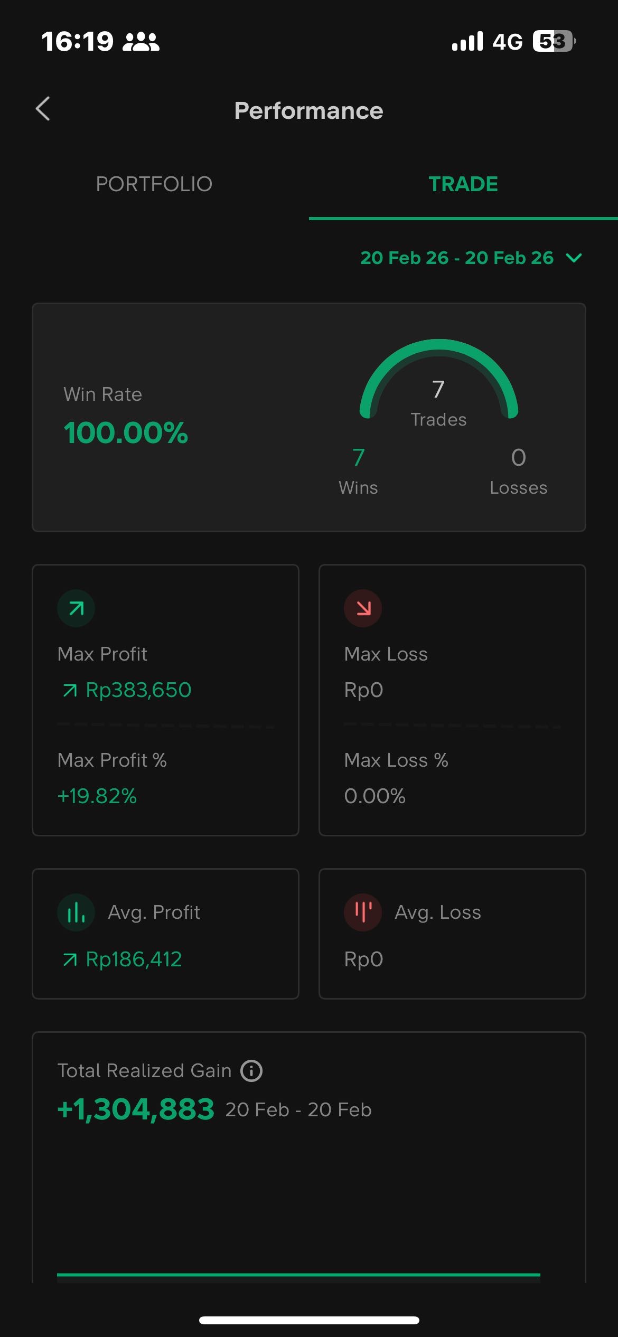The width and height of the screenshot is (618, 1337).
Task: Tap the 0 Losses count
Action: click(518, 458)
